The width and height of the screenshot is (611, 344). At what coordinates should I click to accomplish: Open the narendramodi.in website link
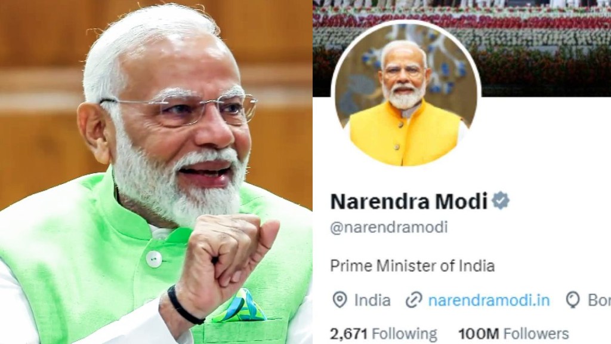pos(489,300)
